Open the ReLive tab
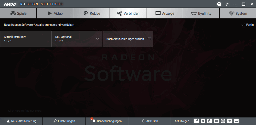Viewport: 256px width, 125px height. click(91, 13)
